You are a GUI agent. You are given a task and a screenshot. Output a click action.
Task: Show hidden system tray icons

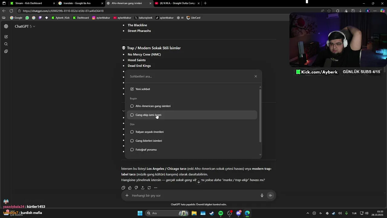coord(308,213)
